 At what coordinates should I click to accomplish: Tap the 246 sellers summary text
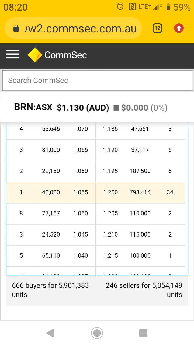144,290
